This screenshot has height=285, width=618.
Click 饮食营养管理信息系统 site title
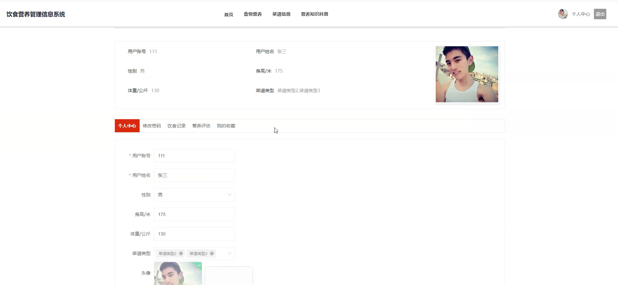tap(36, 14)
